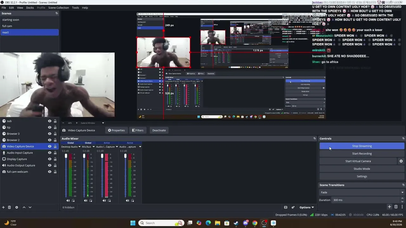
Task: Add a new source with the plus icon
Action: pos(3,207)
